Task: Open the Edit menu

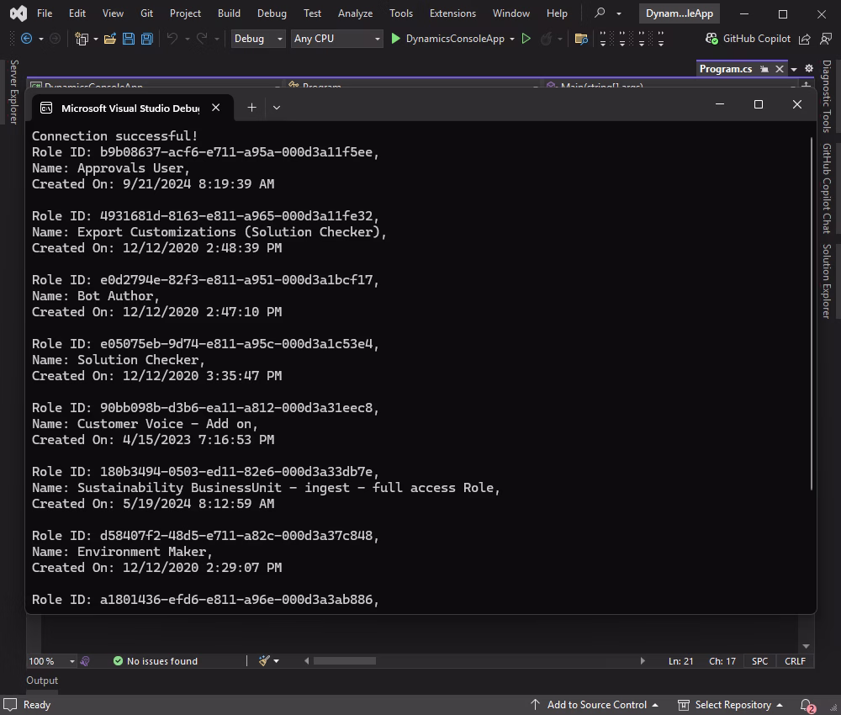Action: point(77,13)
